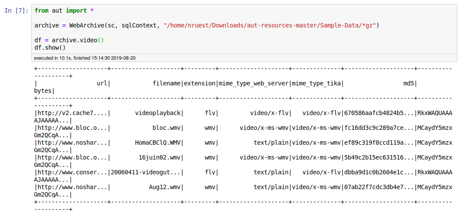This screenshot has width=464, height=224.
Task: Click web server 'video/x-ms-wmv' in bloc.wmv row
Action: tap(264, 128)
